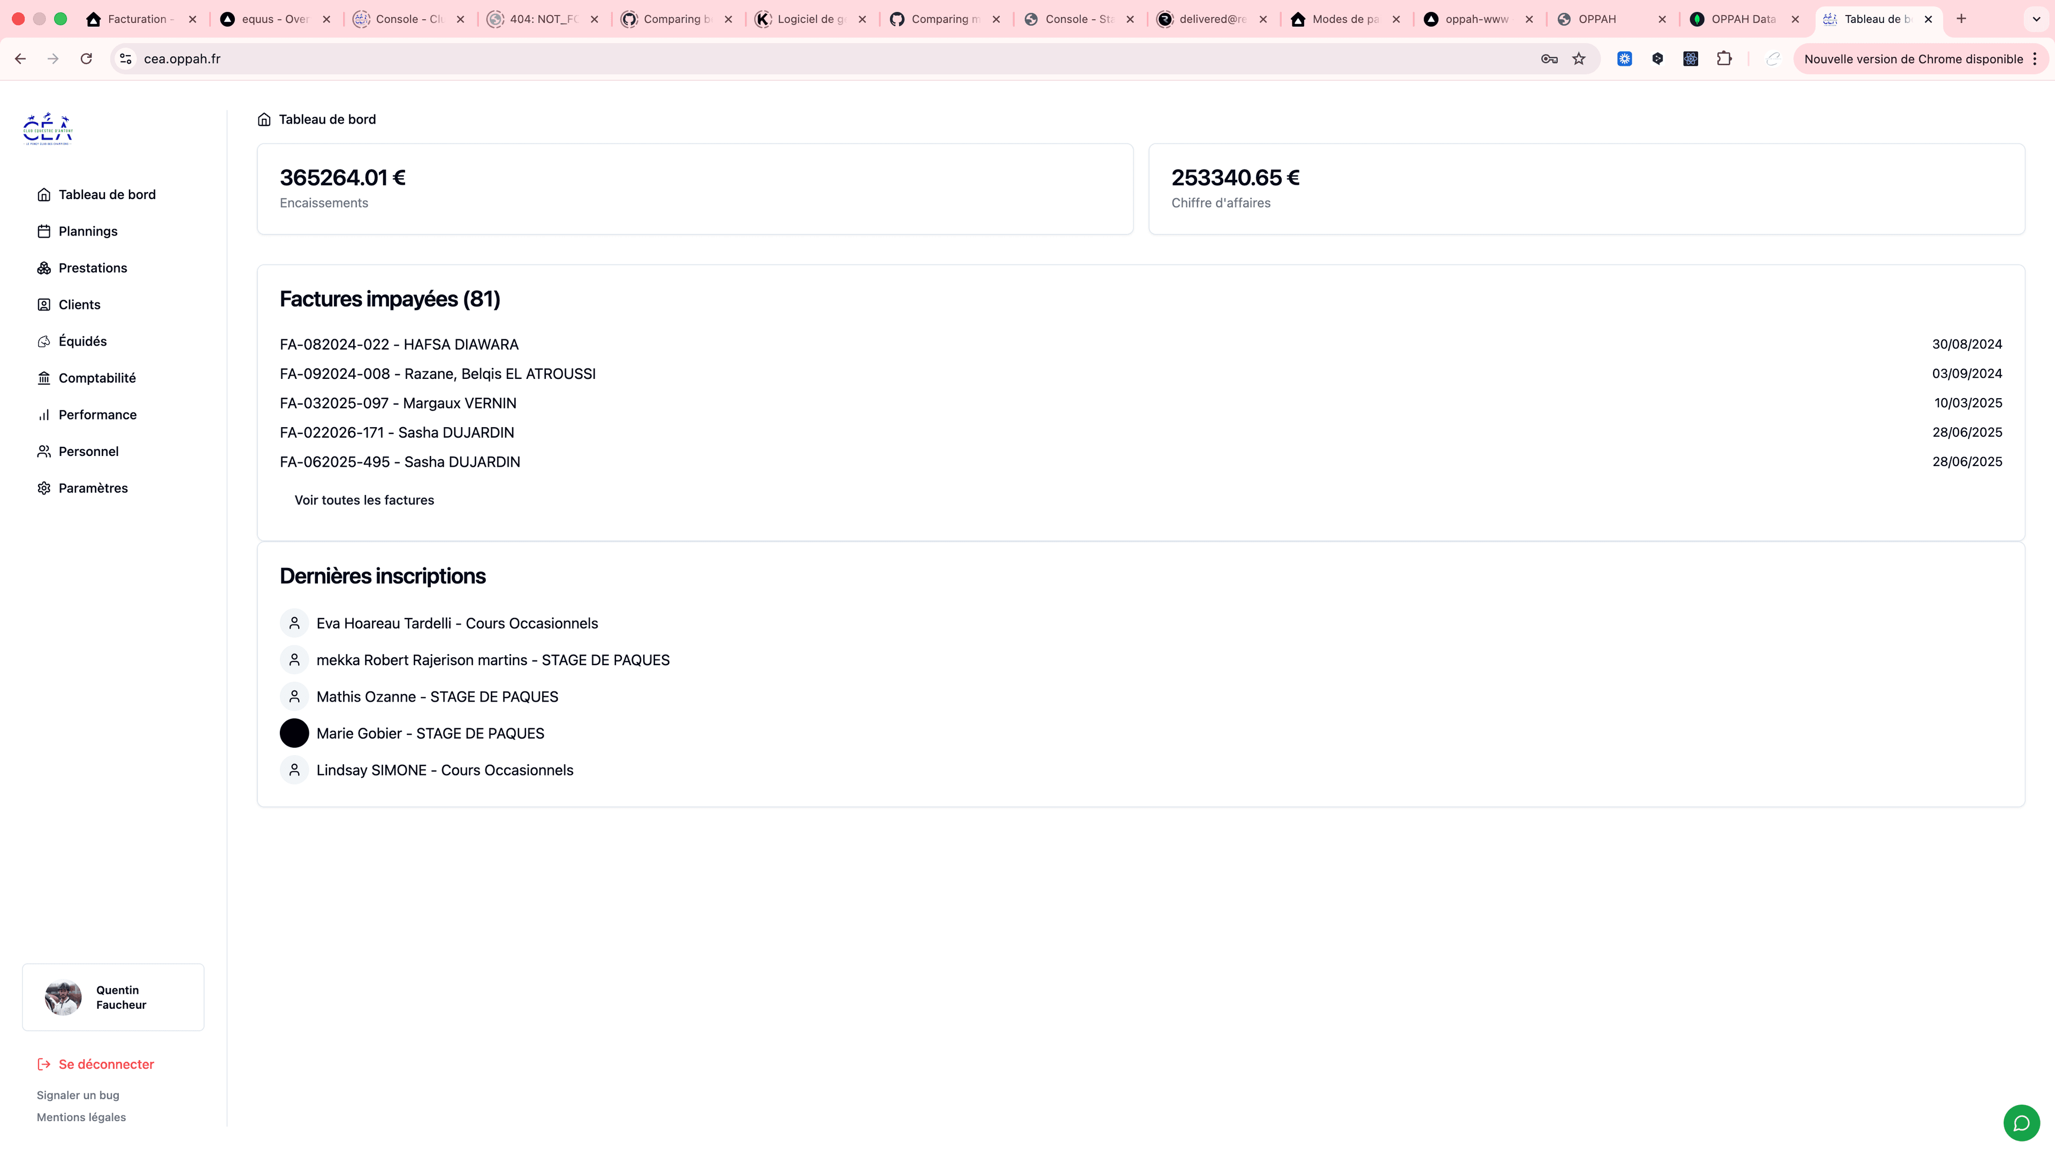Click the CEA club logo
Viewport: 2055px width, 1156px height.
(48, 128)
